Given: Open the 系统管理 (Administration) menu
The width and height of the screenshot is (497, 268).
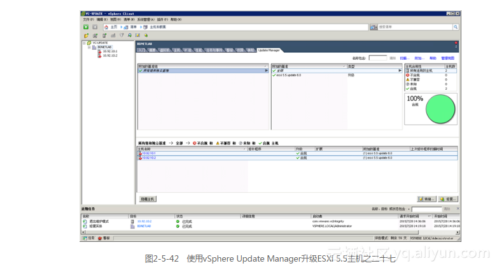Looking at the screenshot, I should [146, 20].
